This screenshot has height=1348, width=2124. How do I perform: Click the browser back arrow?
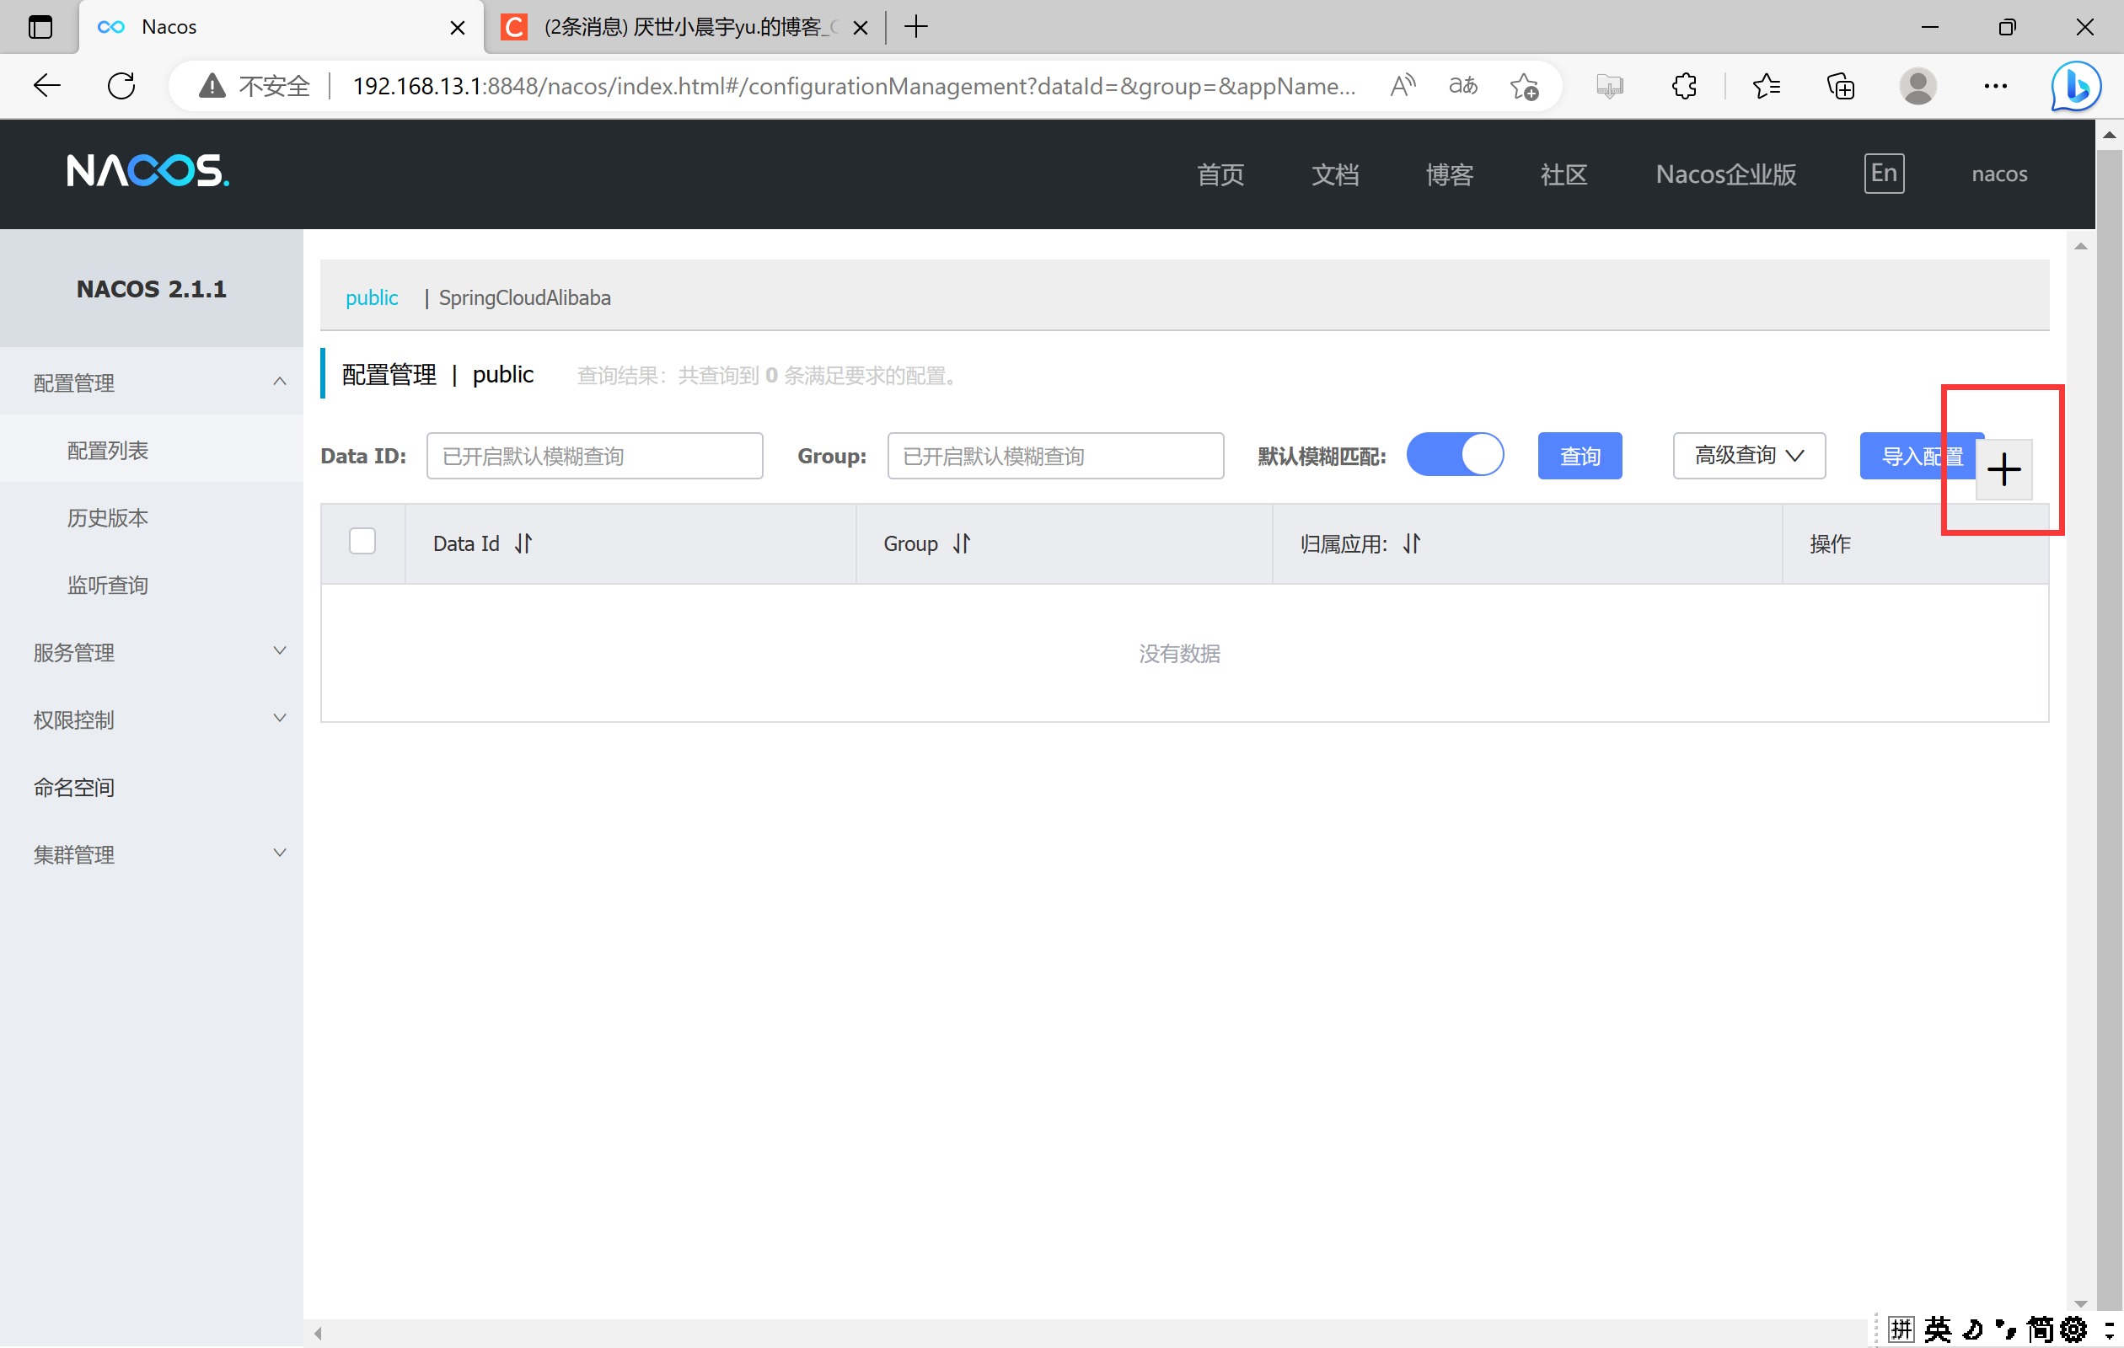[46, 86]
